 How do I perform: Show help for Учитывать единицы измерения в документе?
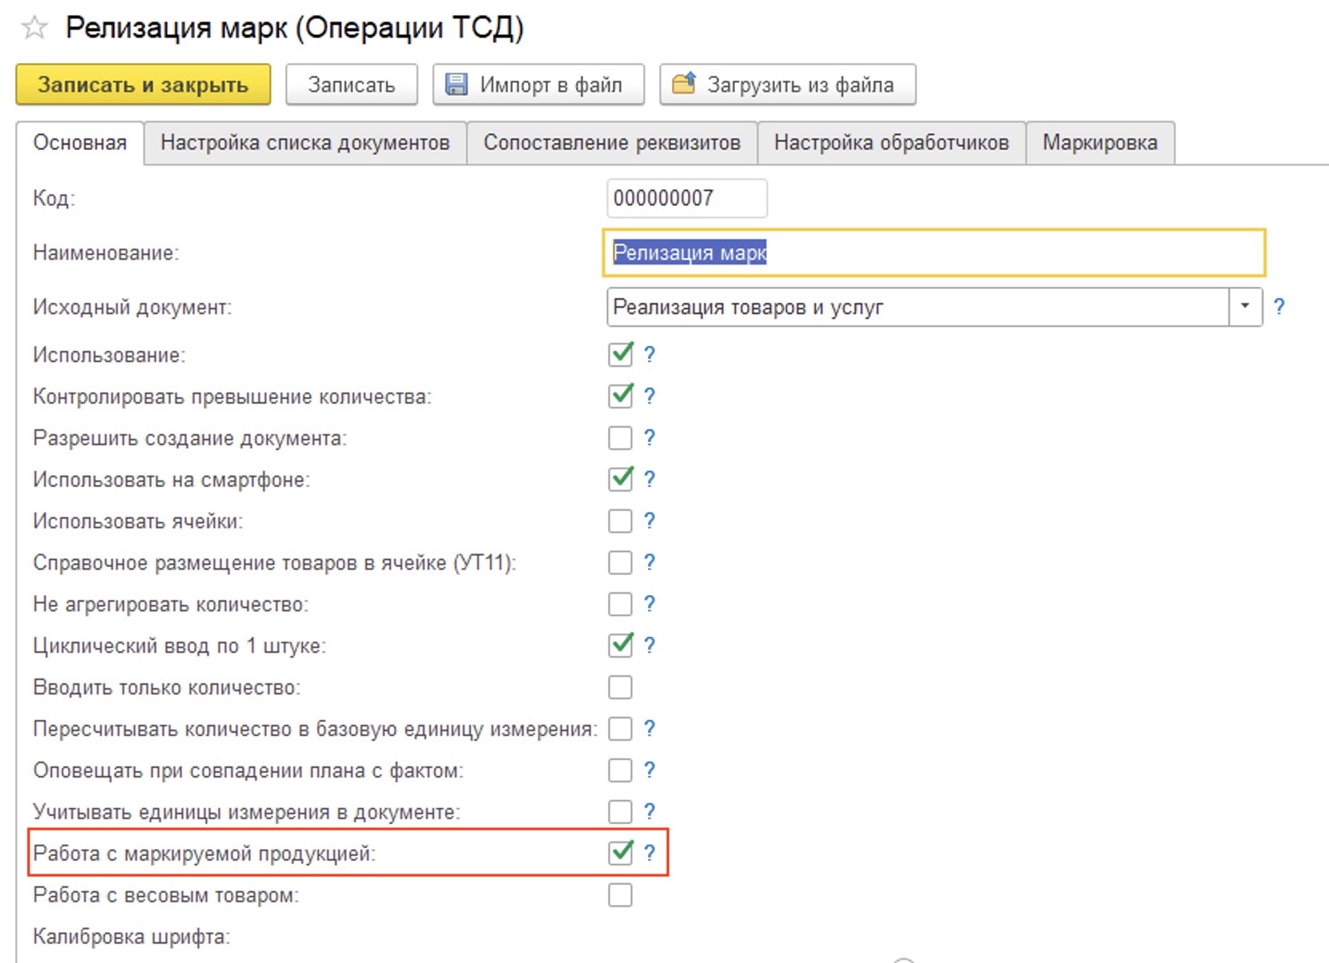click(x=650, y=812)
